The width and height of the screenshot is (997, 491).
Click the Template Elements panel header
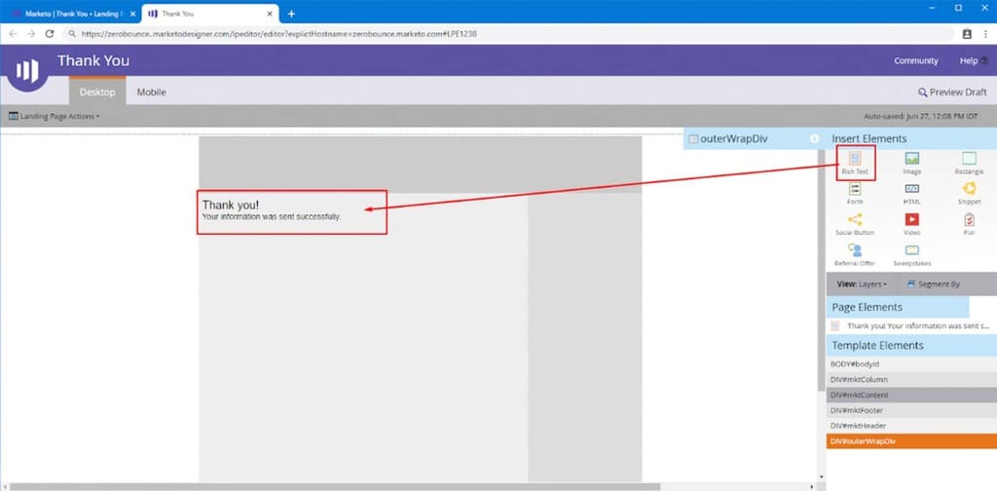[x=911, y=345]
